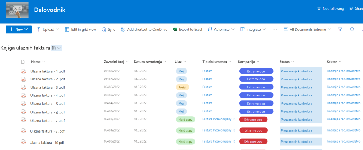
Task: Click the Sync toolbar icon
Action: [x=104, y=29]
